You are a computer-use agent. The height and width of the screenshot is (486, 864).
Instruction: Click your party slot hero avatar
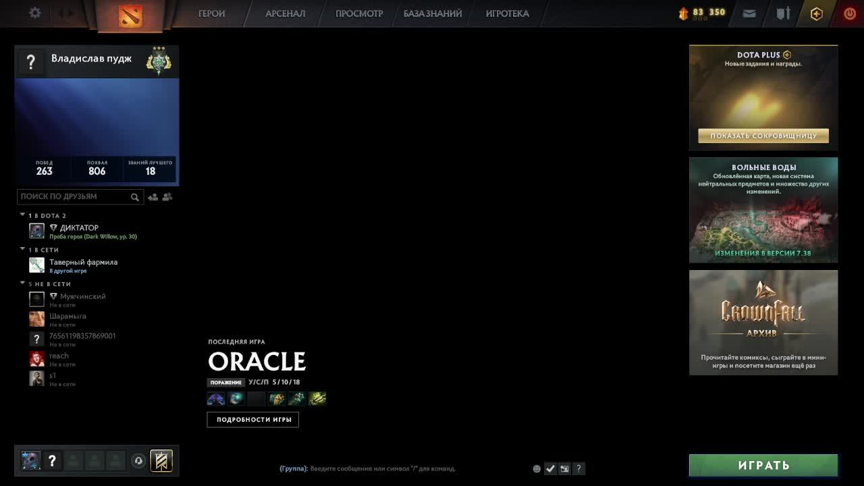coord(30,461)
